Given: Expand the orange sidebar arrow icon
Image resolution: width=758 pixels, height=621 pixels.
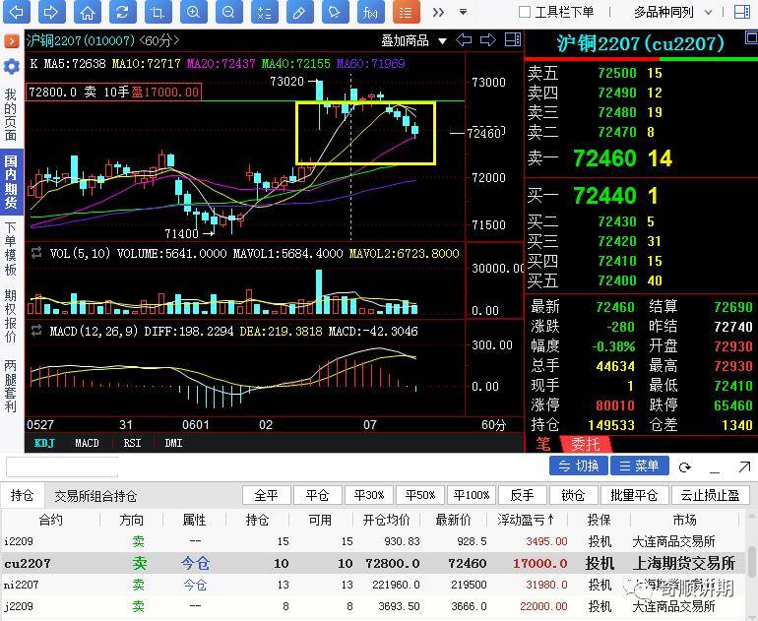Looking at the screenshot, I should pos(12,41).
